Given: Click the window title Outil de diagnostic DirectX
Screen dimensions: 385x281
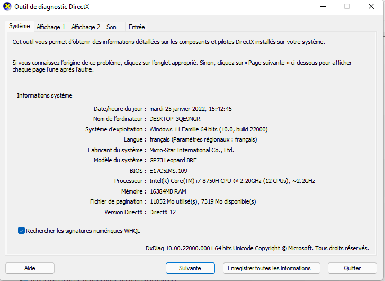Looking at the screenshot, I should point(52,7).
